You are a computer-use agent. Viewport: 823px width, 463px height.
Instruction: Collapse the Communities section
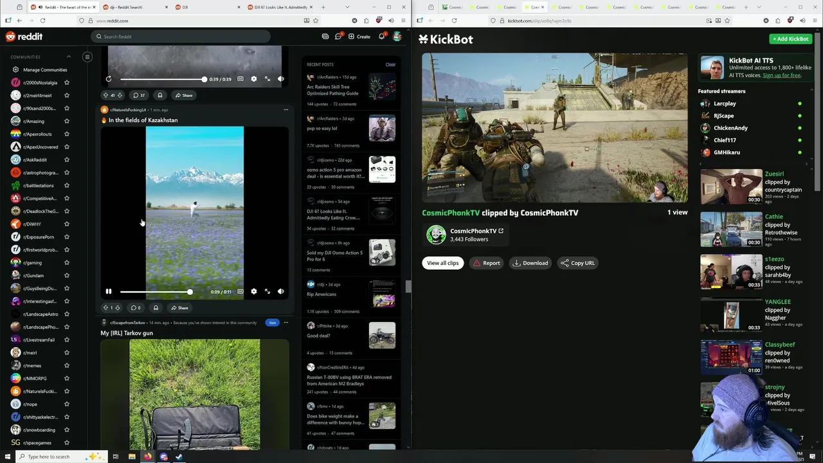[x=69, y=57]
